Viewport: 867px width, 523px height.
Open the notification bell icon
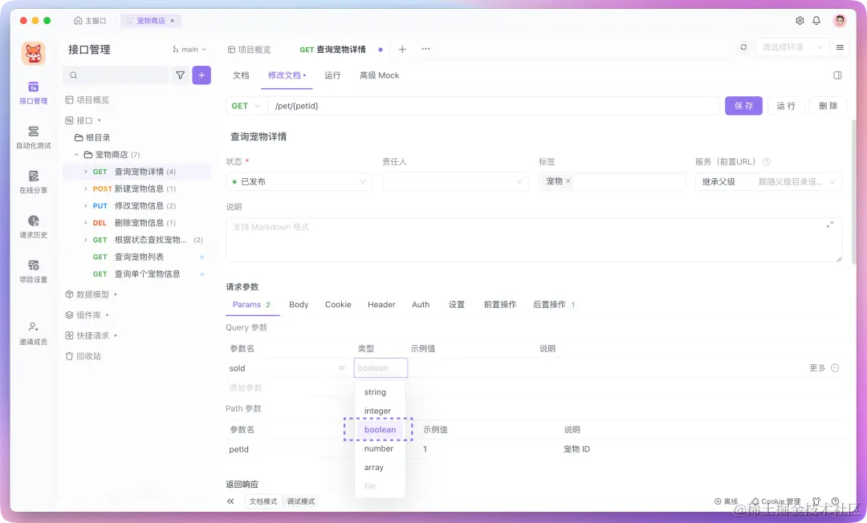coord(816,20)
